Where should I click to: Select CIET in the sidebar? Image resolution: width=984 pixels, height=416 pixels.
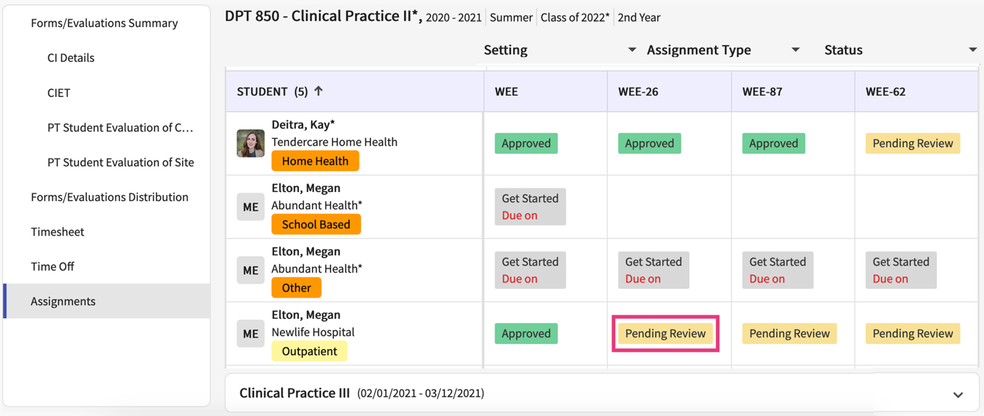(x=59, y=93)
